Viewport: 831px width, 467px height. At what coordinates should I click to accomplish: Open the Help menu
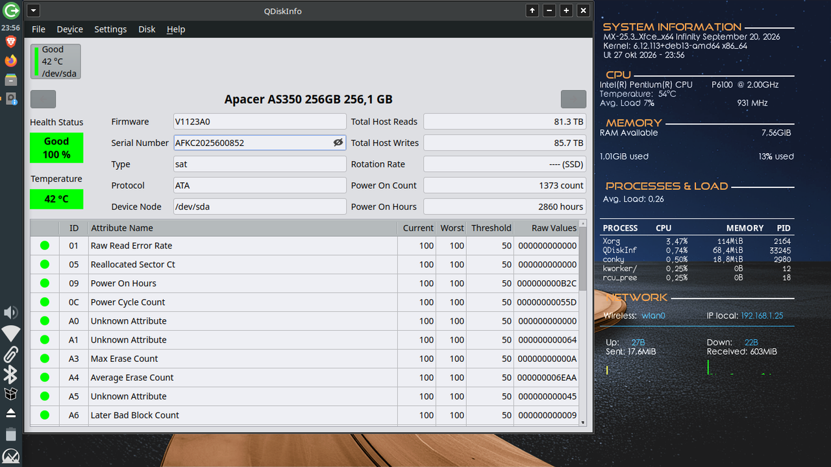[x=176, y=29]
